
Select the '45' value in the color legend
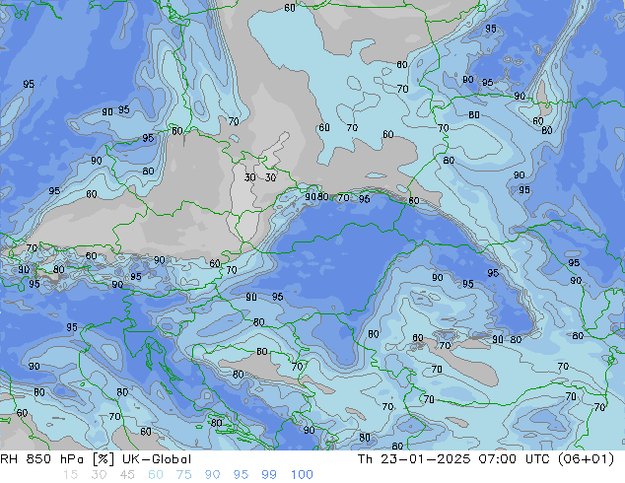[127, 475]
